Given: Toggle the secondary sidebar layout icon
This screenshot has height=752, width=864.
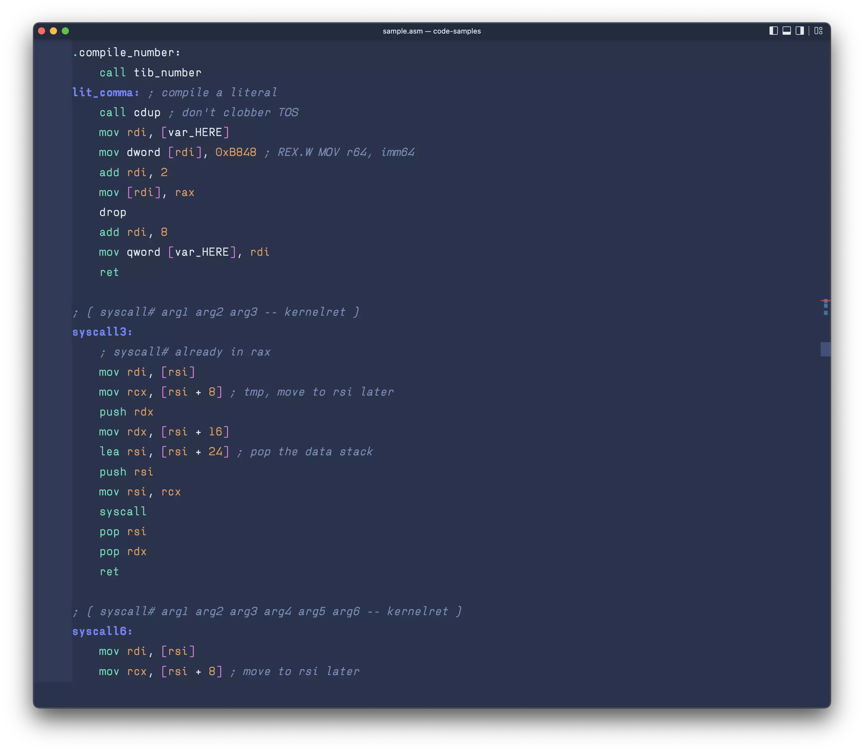Looking at the screenshot, I should pos(799,31).
